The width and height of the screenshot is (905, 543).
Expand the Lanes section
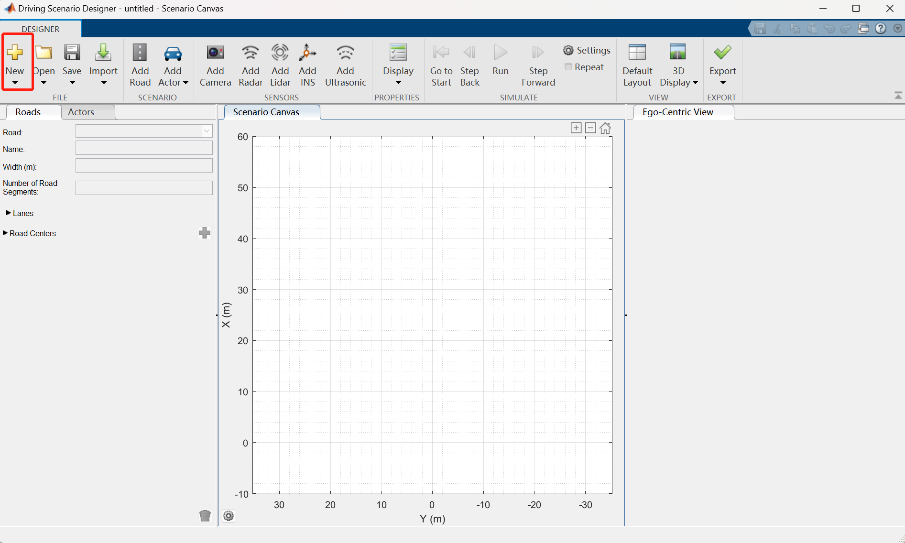(x=8, y=213)
